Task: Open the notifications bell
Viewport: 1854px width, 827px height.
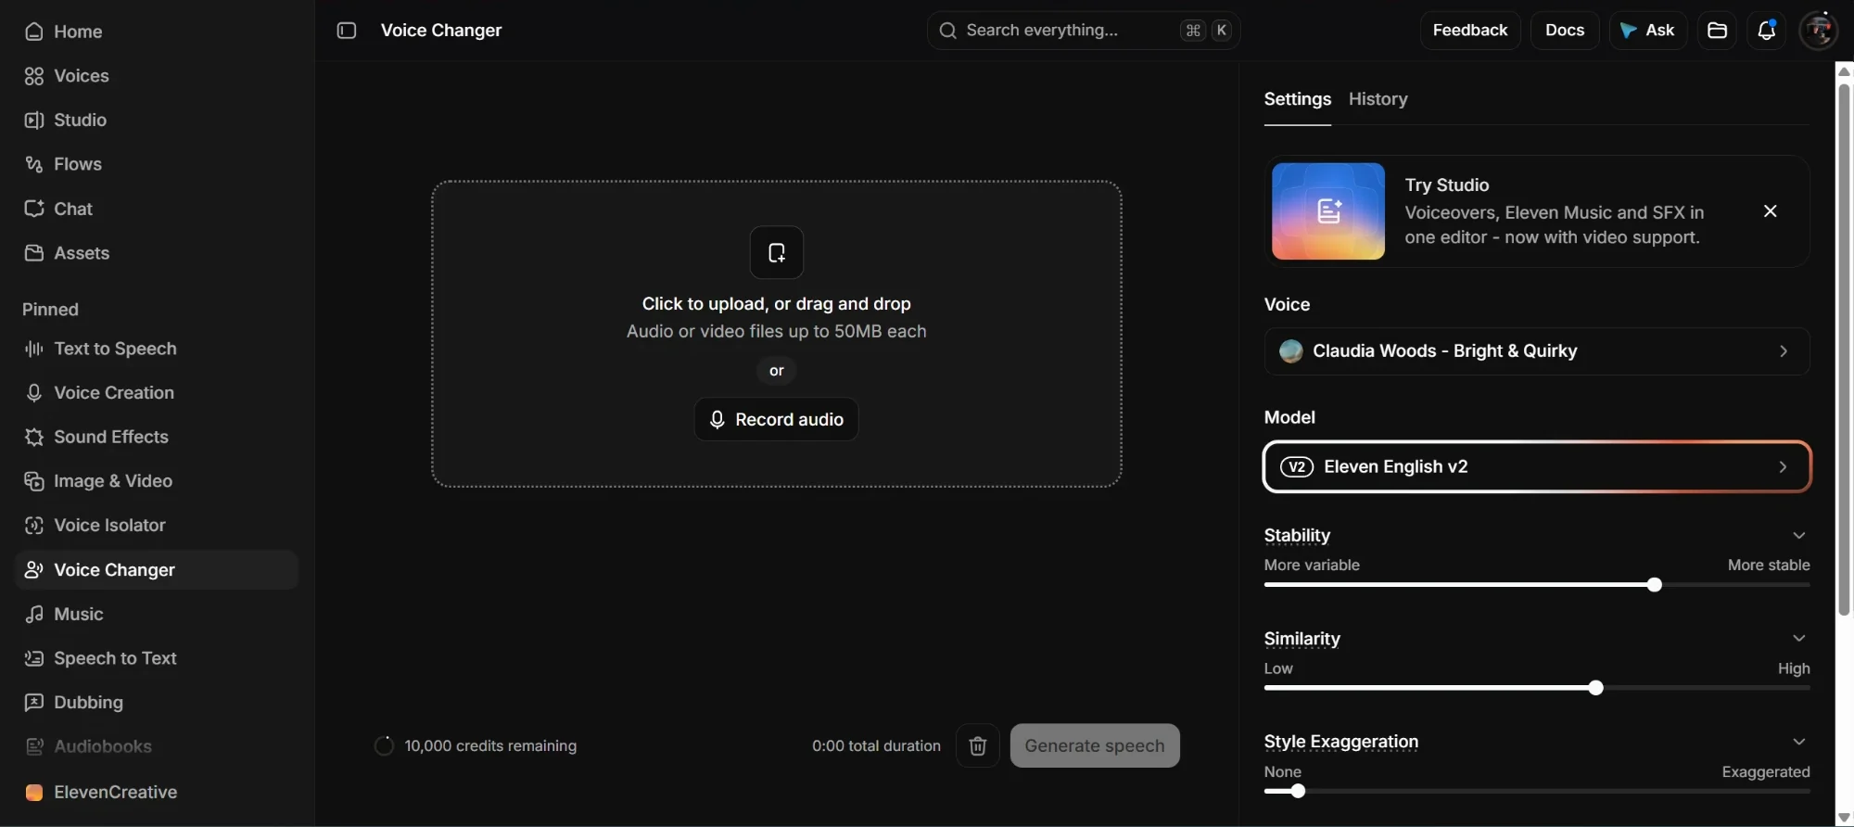Action: coord(1766,31)
